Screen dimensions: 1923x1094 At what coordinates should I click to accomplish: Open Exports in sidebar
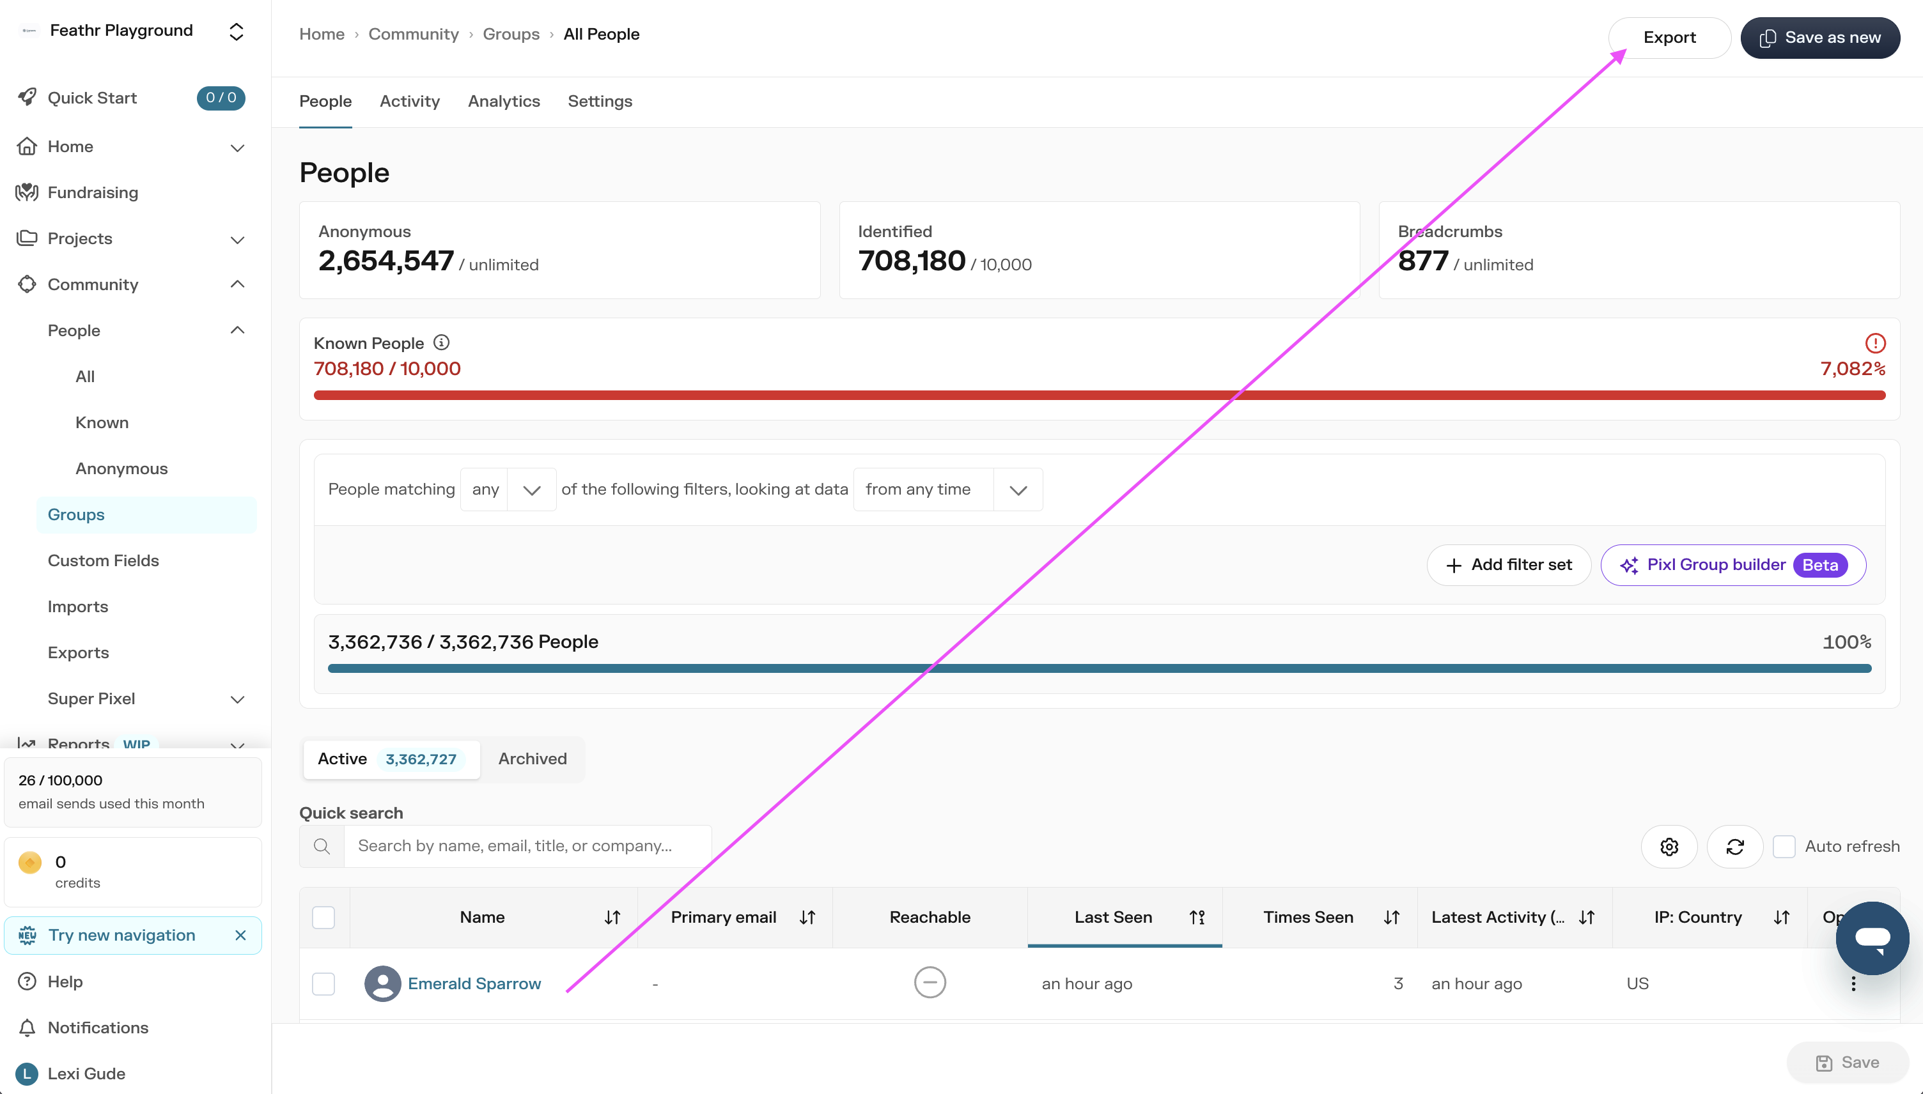point(78,653)
